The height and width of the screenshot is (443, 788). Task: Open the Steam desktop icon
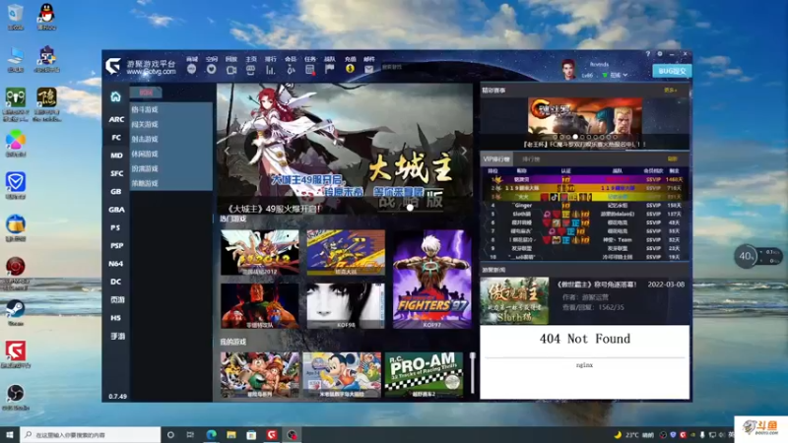coord(15,312)
